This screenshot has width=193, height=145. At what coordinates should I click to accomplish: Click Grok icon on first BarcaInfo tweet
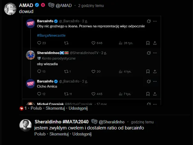click(x=149, y=21)
